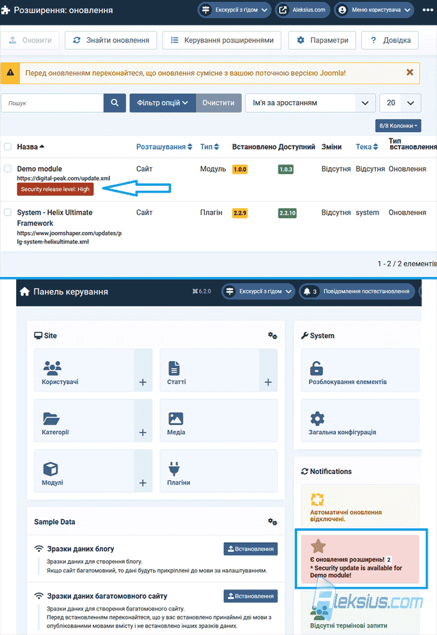Image resolution: width=437 pixels, height=635 pixels.
Task: Expand the Фільтр опцій dropdown
Action: [162, 103]
